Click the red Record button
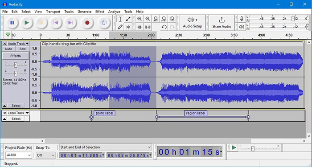Image resolution: width=312 pixels, height=167 pixels. click(x=87, y=23)
